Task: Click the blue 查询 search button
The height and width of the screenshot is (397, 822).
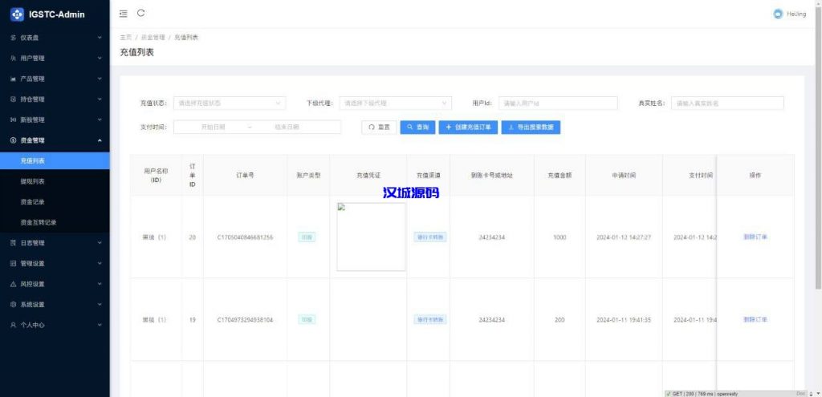Action: coord(417,127)
